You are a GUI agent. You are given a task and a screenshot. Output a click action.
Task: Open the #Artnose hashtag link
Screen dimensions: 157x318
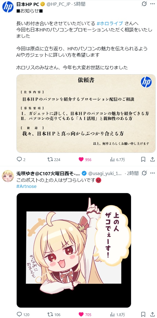click(x=26, y=186)
